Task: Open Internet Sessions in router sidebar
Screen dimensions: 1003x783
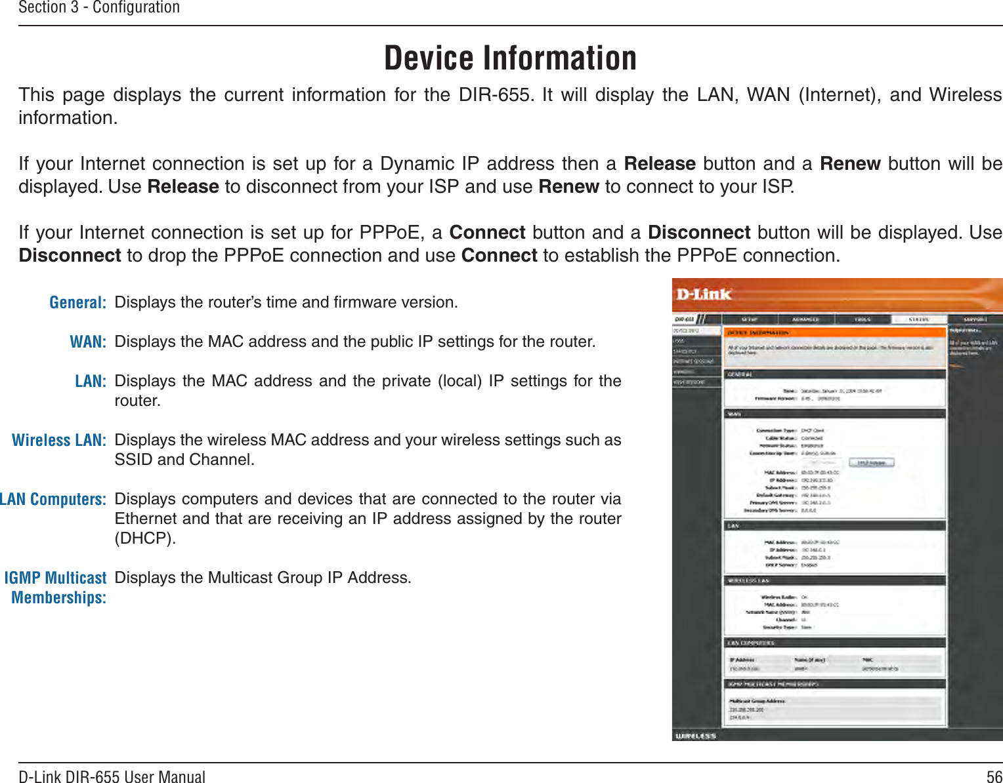Action: click(x=696, y=361)
